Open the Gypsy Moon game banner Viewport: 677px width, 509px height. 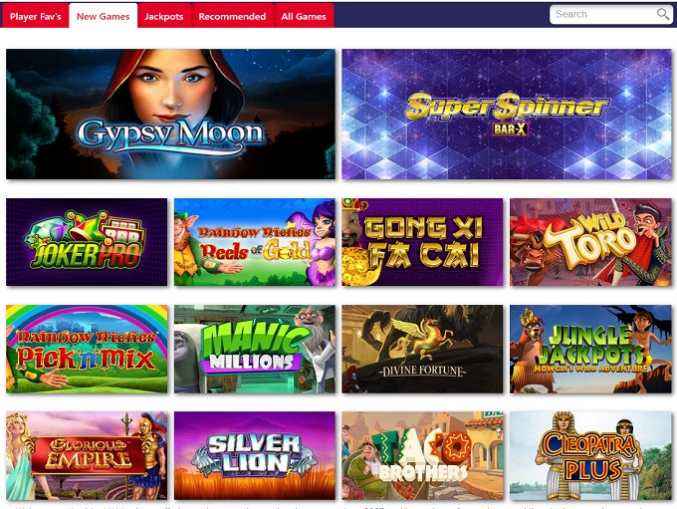click(x=170, y=115)
